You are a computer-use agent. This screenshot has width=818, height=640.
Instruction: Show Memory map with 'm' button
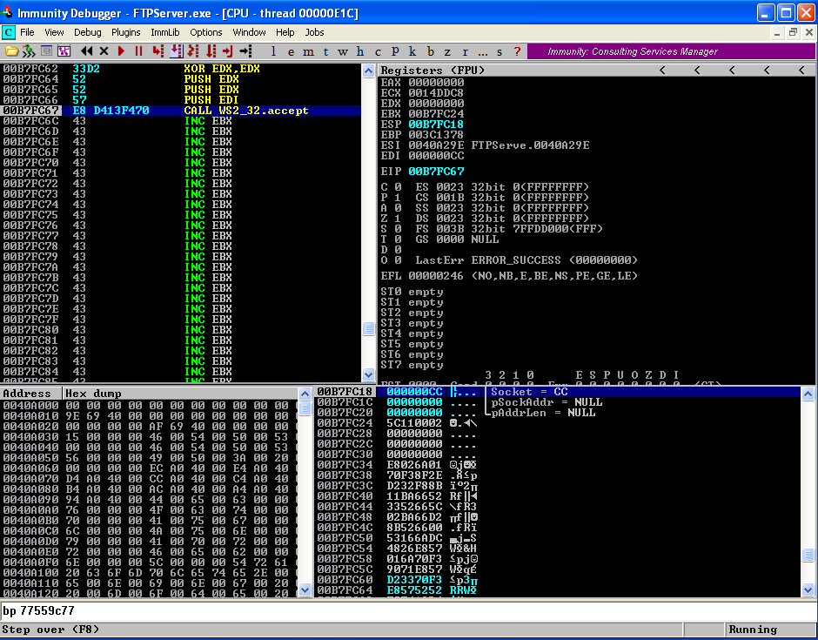pyautogui.click(x=308, y=51)
